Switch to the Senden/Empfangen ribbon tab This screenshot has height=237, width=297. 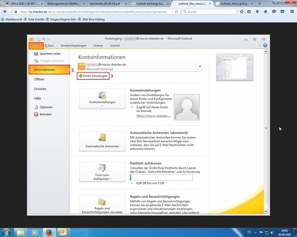[74, 46]
